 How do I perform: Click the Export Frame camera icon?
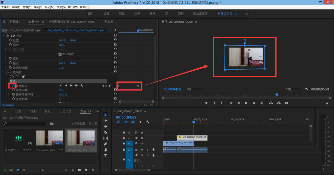pyautogui.click(x=286, y=103)
